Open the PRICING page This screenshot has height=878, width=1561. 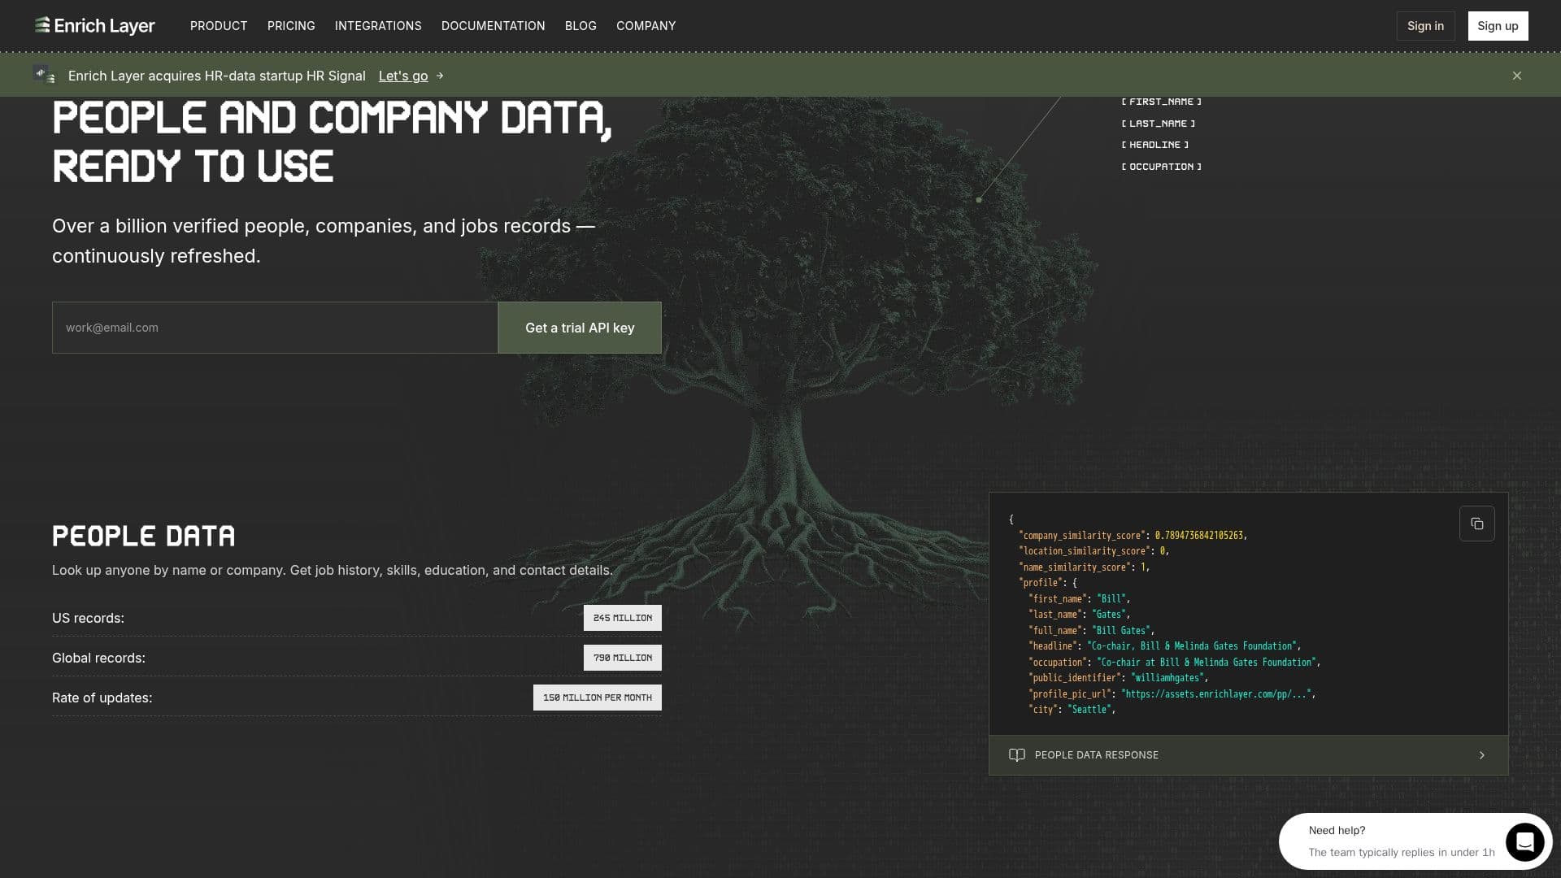(x=291, y=26)
